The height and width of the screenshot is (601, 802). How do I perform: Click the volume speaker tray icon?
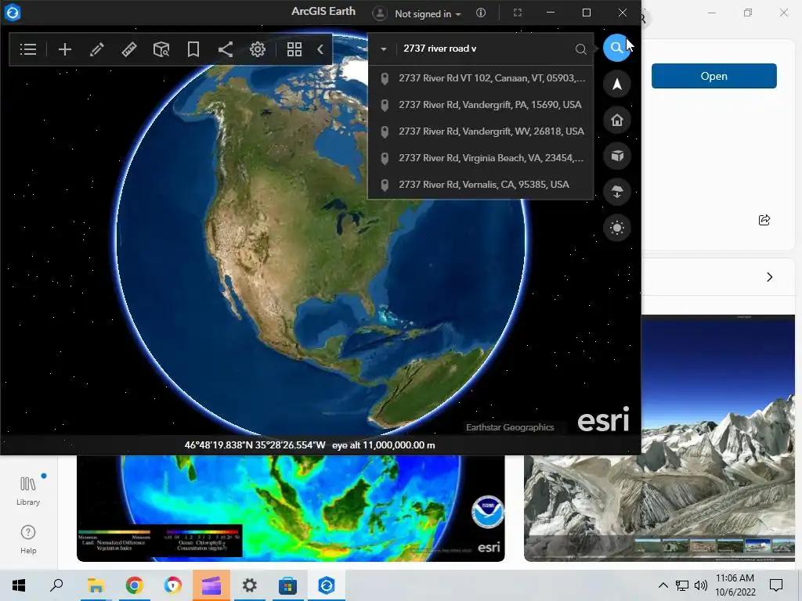[701, 585]
